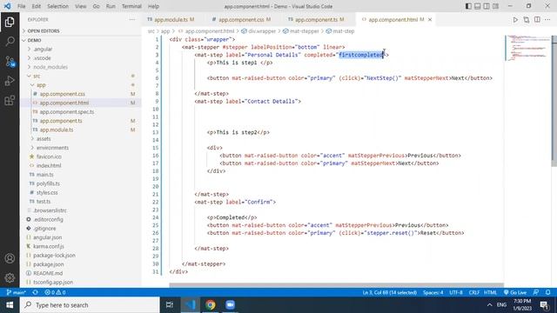Open angular.json in Explorer
Screen dimensions: 557x313
[x=47, y=237]
